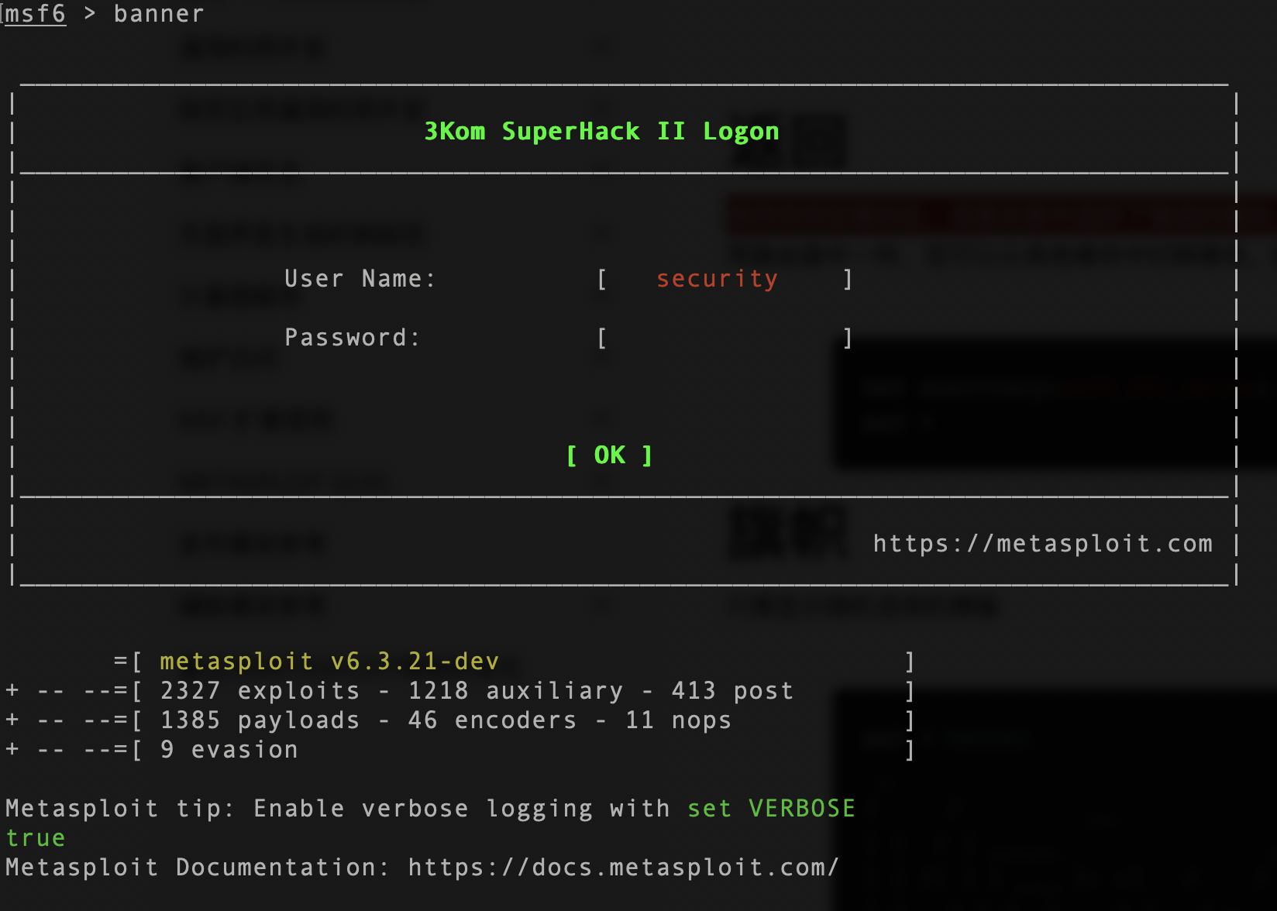
Task: Click the empty Password field brackets
Action: (x=725, y=338)
